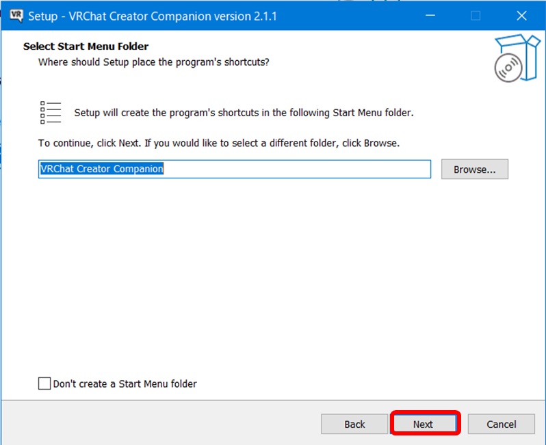Click the blank area below the folder field

(x=274, y=273)
